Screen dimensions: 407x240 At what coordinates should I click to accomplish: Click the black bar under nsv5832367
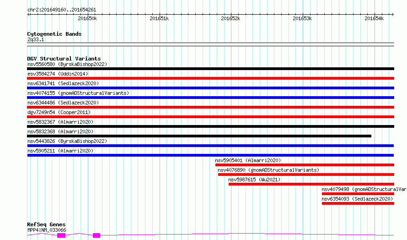tap(210, 126)
